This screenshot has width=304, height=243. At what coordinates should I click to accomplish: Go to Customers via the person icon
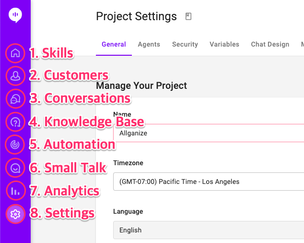15,75
